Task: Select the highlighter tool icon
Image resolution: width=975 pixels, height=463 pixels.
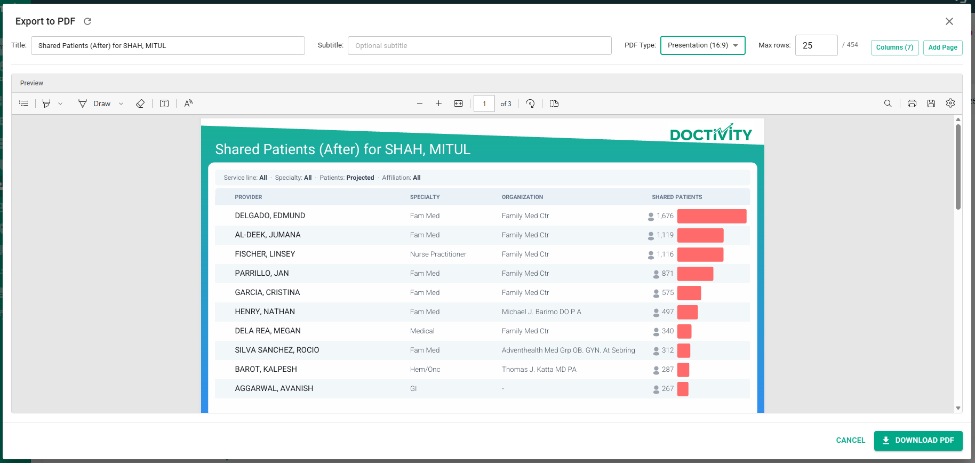Action: (46, 103)
